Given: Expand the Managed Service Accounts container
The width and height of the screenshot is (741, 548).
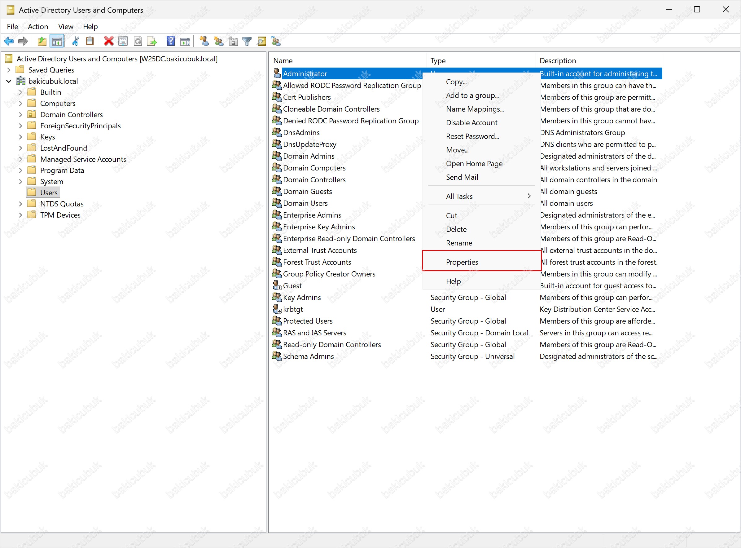Looking at the screenshot, I should point(20,159).
